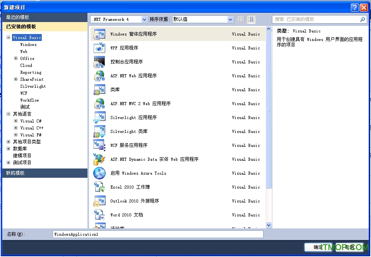The image size is (371, 257).
Task: Collapse the 其他语言 node
Action: (x=8, y=114)
